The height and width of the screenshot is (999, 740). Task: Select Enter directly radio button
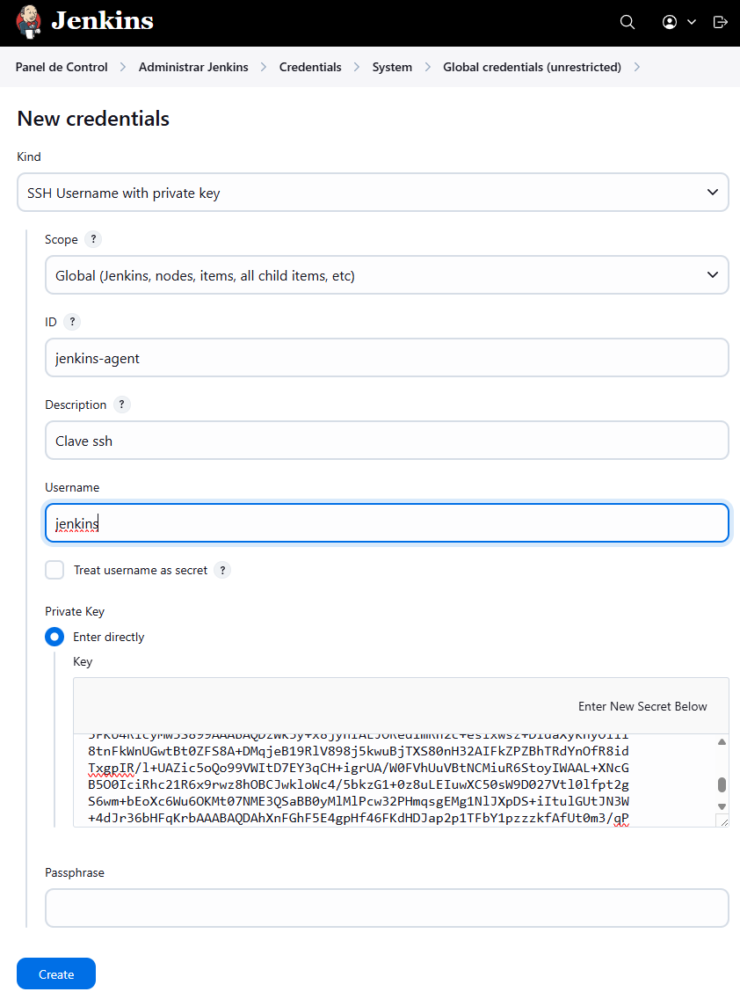pyautogui.click(x=54, y=637)
